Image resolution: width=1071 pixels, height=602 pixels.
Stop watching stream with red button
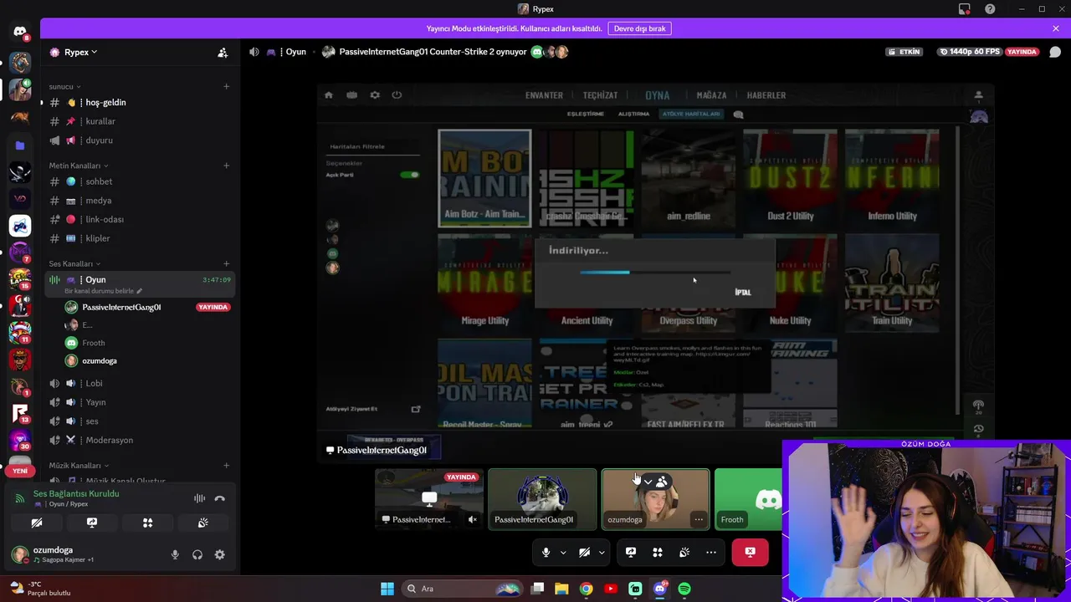(751, 553)
